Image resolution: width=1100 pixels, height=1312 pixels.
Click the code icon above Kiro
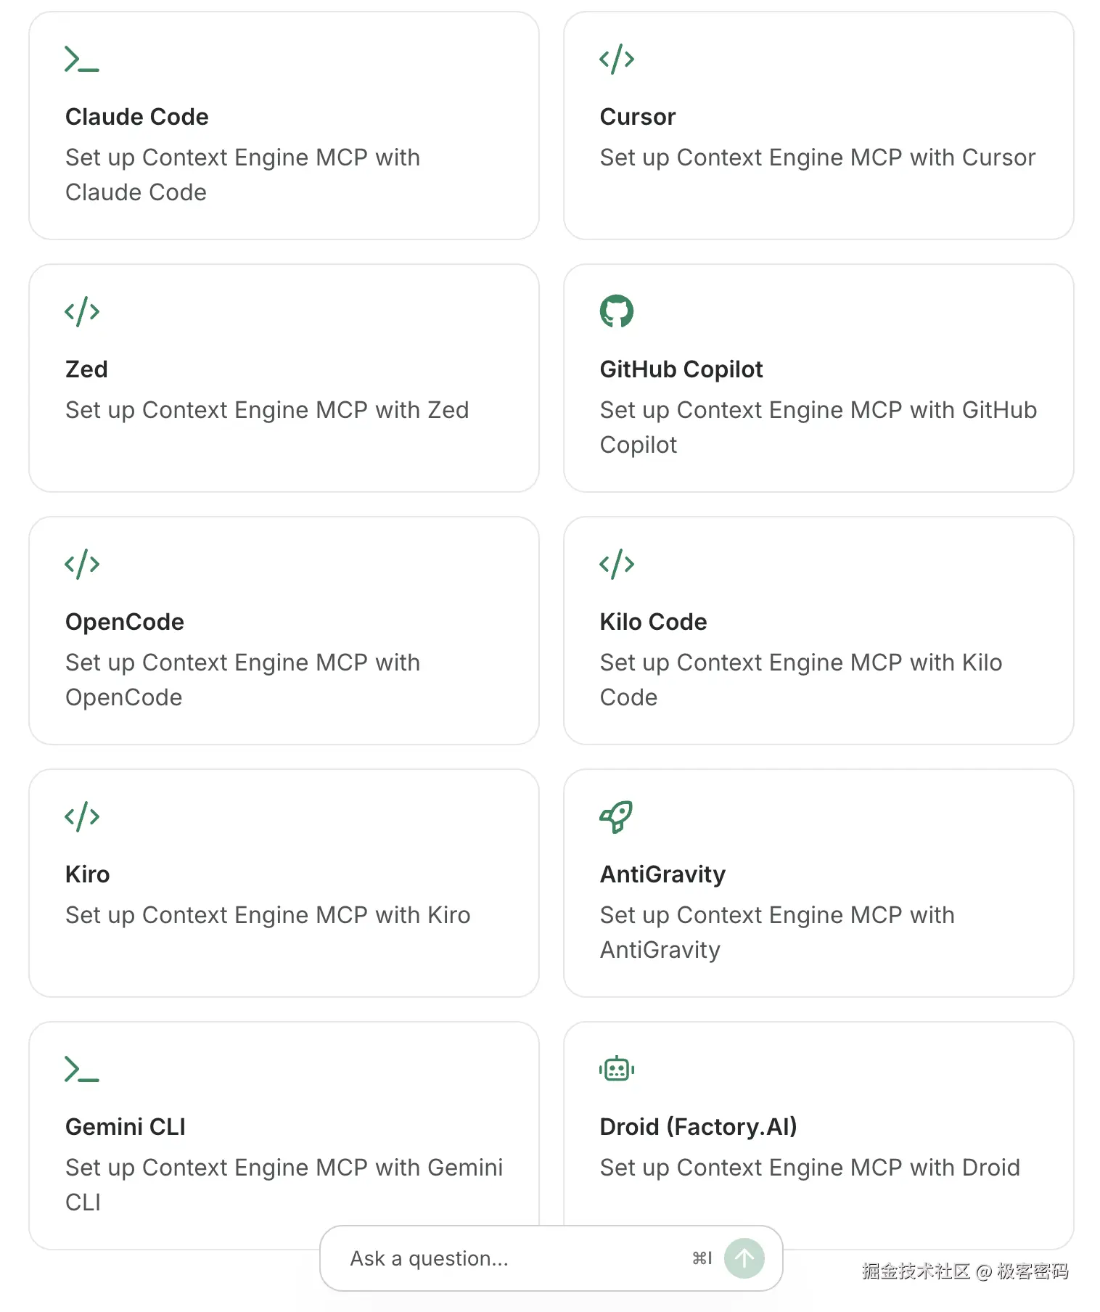click(x=81, y=816)
